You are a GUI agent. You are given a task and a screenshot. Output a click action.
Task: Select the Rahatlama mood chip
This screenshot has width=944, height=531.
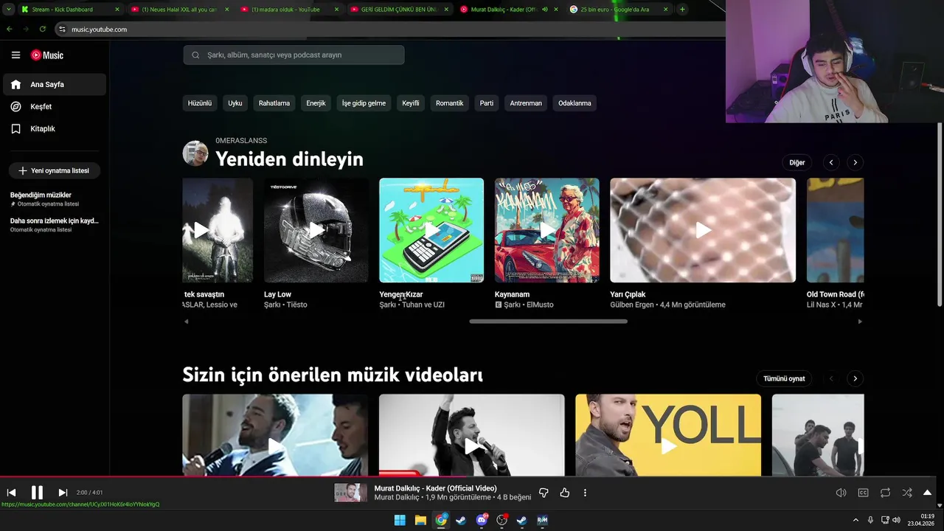click(274, 103)
